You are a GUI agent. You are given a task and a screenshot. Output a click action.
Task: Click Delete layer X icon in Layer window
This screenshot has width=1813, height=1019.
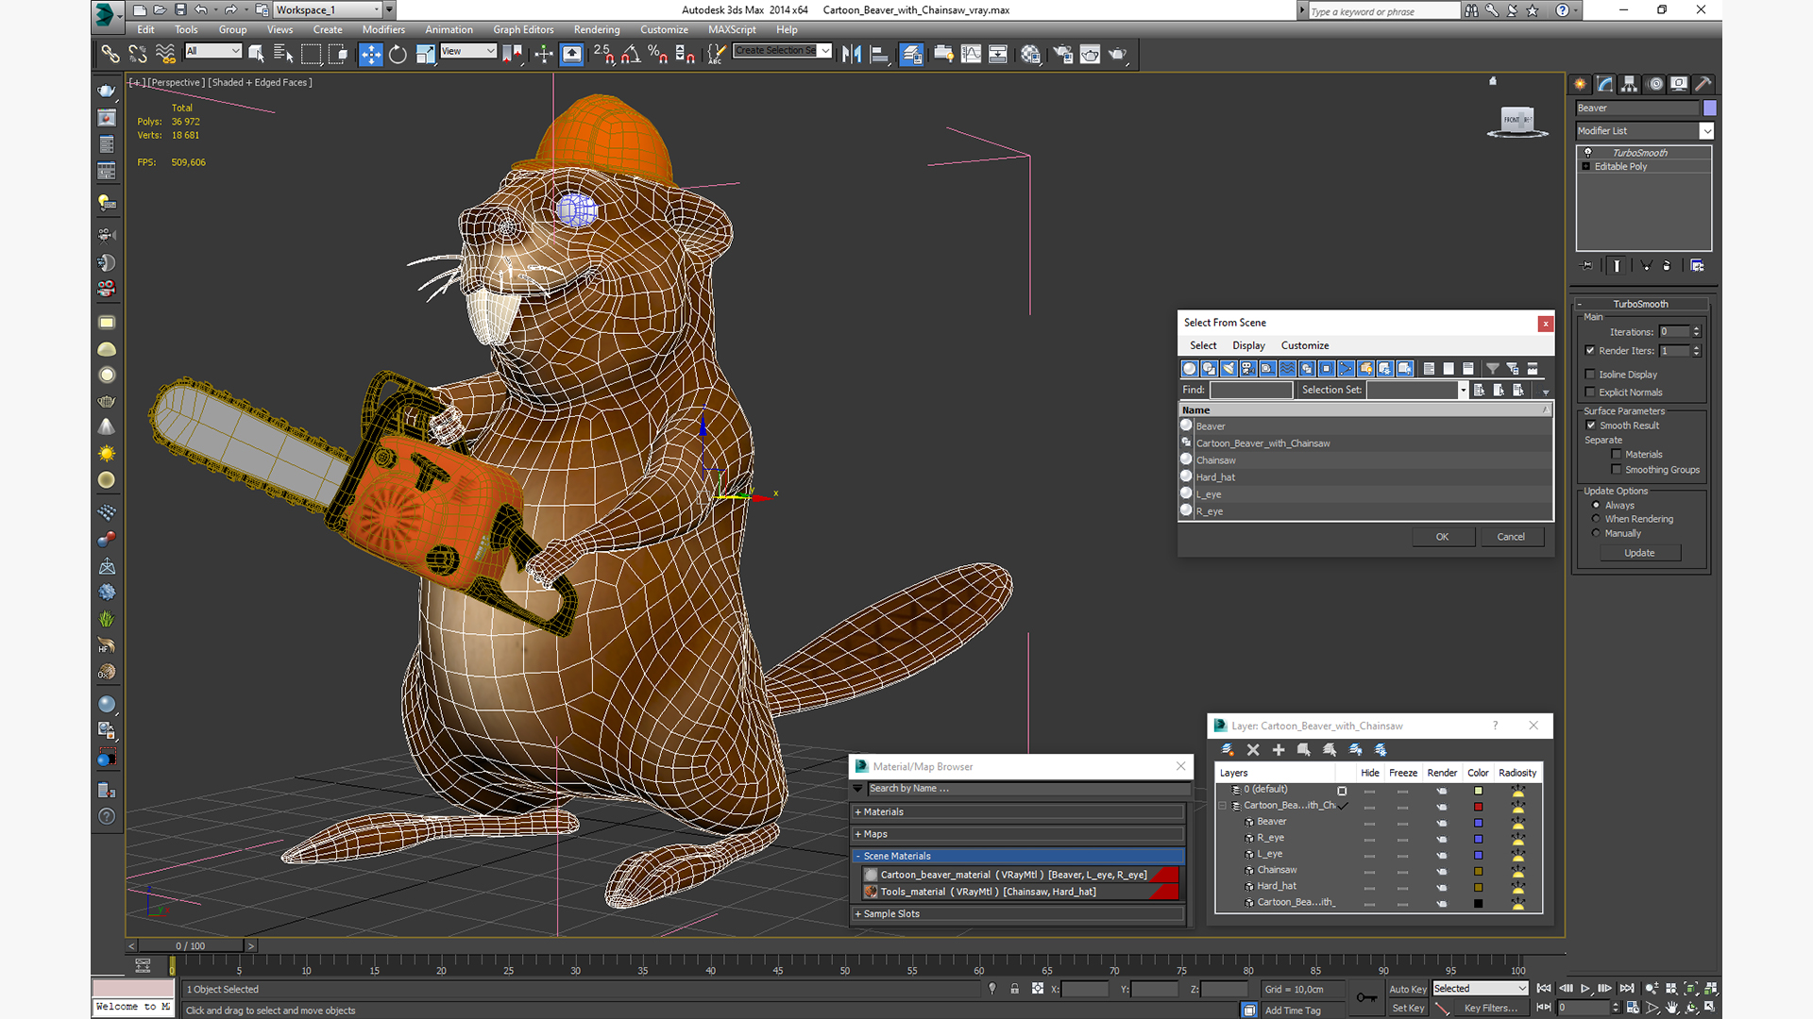[x=1253, y=750]
